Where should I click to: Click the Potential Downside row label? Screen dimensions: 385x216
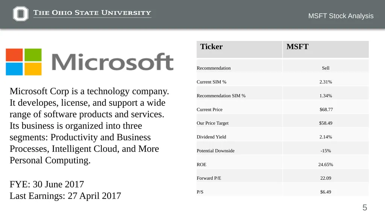coord(215,151)
